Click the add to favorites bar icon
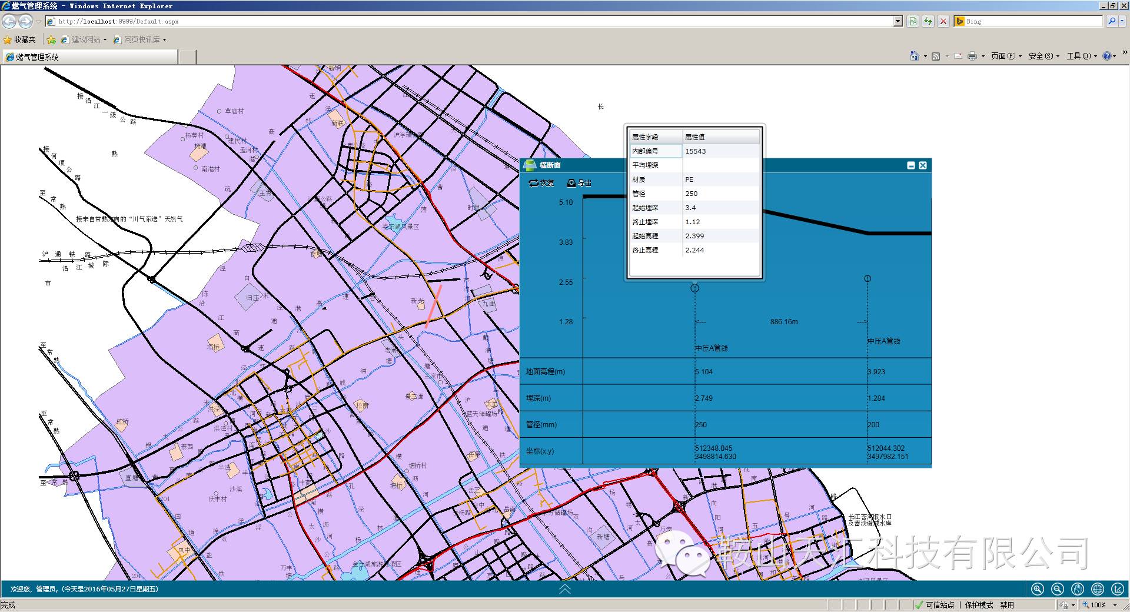Screen dimensions: 1130x612 51,39
